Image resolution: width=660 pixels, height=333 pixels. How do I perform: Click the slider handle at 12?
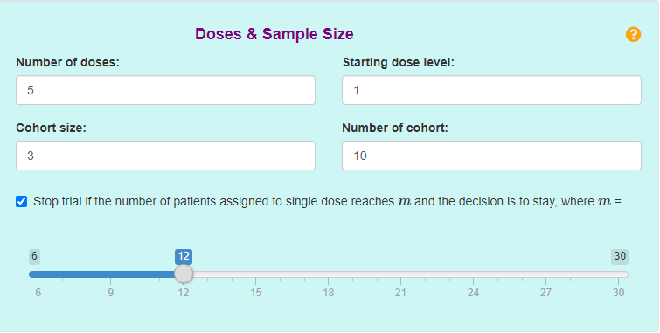tap(184, 274)
